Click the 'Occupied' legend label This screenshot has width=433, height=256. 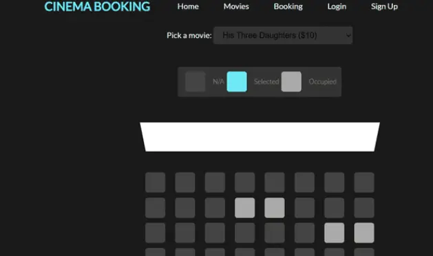pyautogui.click(x=323, y=81)
